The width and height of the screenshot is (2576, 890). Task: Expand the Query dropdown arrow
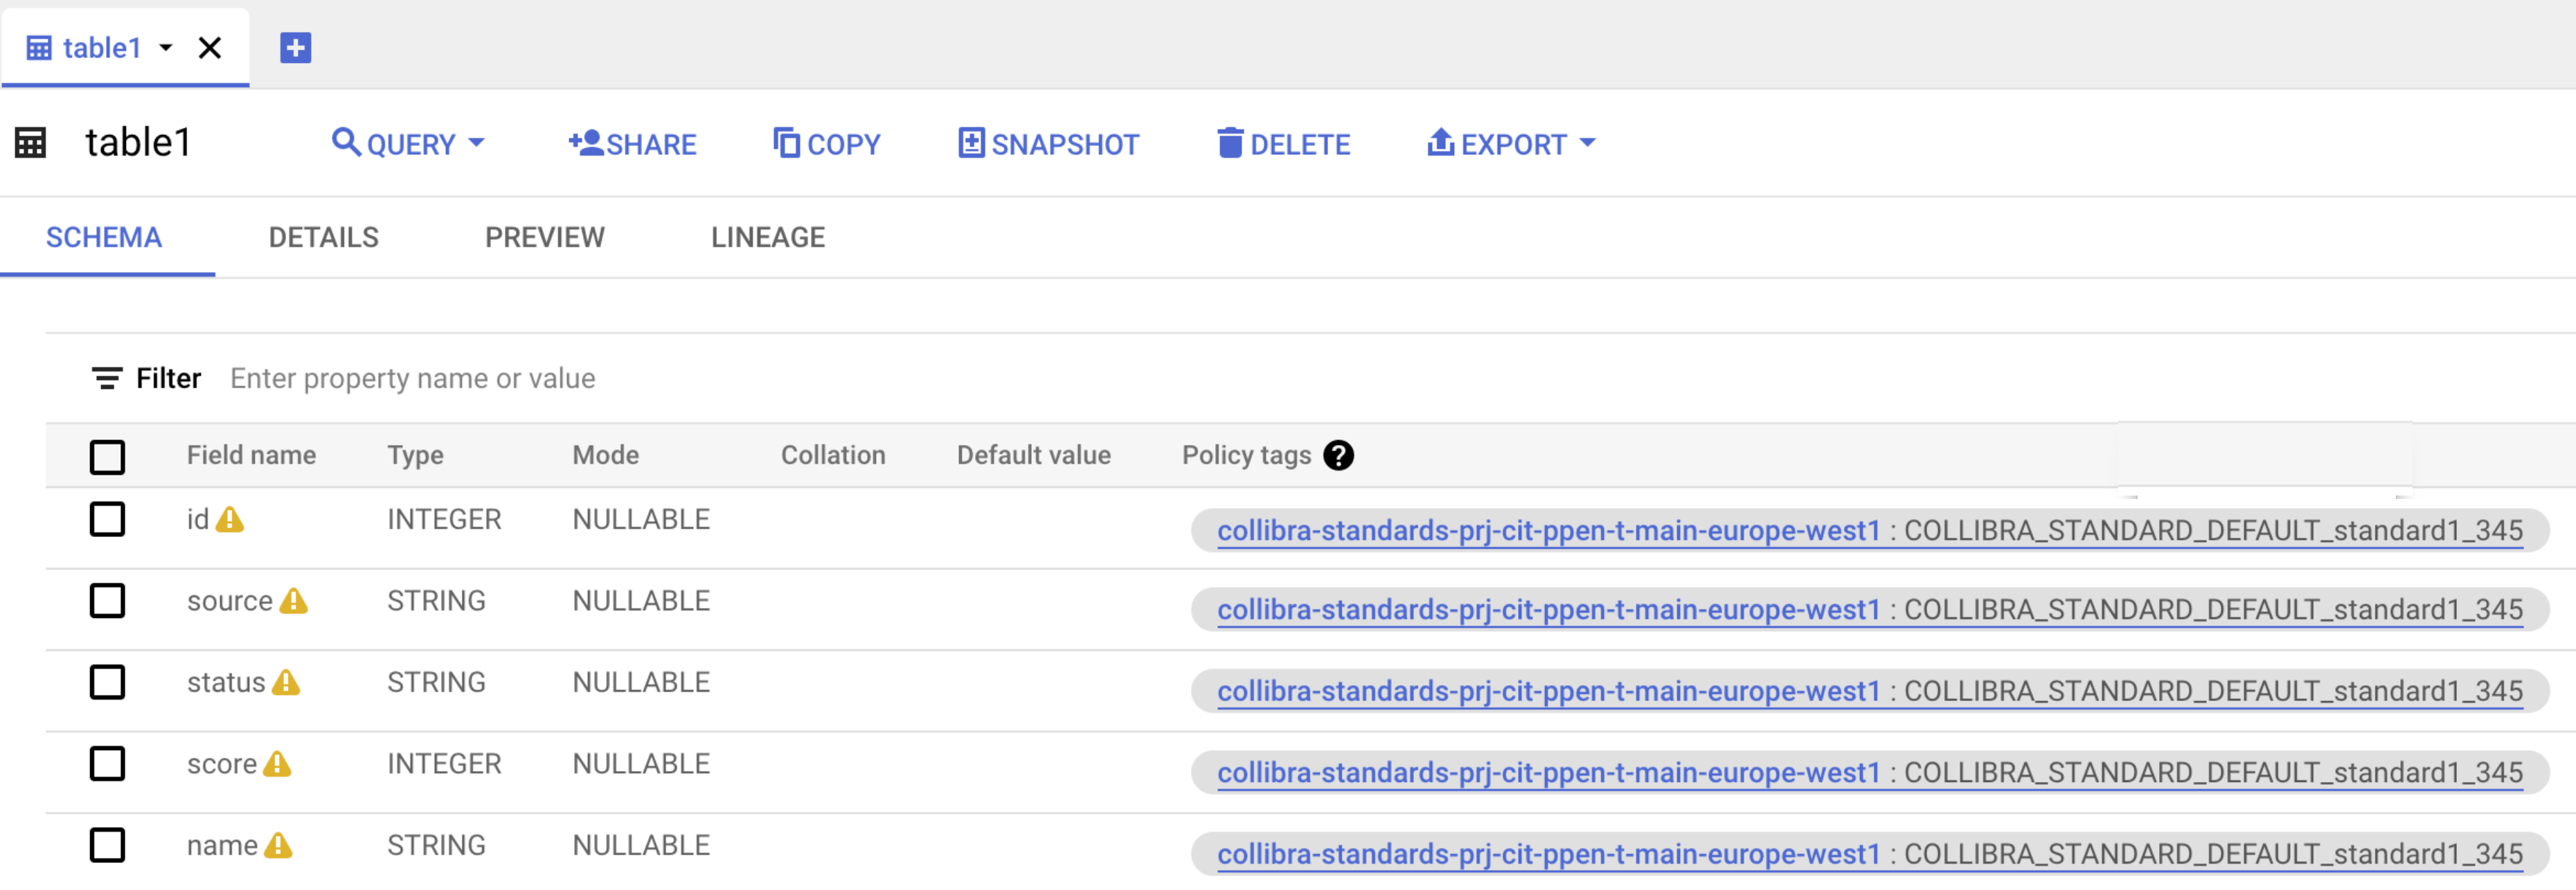click(478, 144)
